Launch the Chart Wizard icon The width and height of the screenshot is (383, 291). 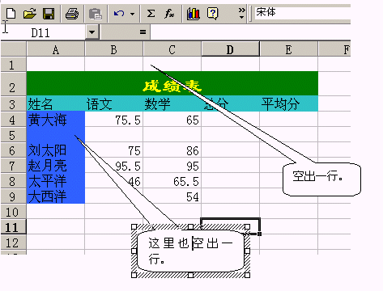pos(194,14)
